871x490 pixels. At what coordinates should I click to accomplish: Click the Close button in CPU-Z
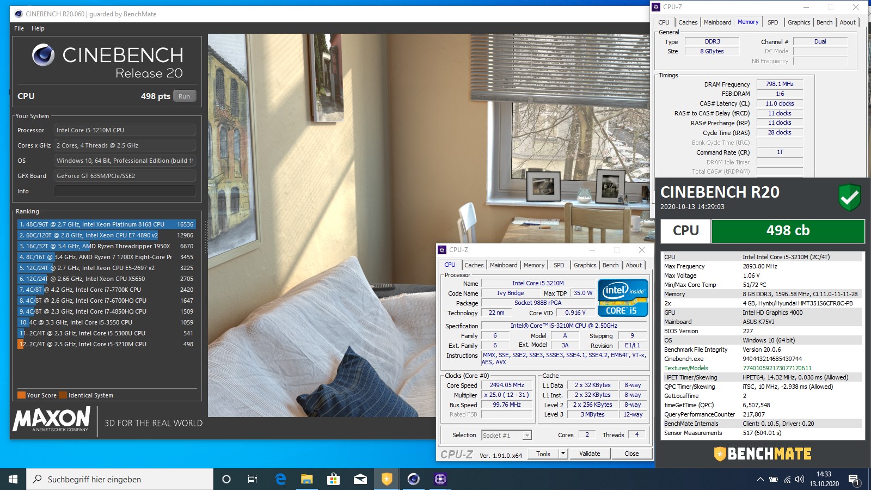click(x=631, y=454)
